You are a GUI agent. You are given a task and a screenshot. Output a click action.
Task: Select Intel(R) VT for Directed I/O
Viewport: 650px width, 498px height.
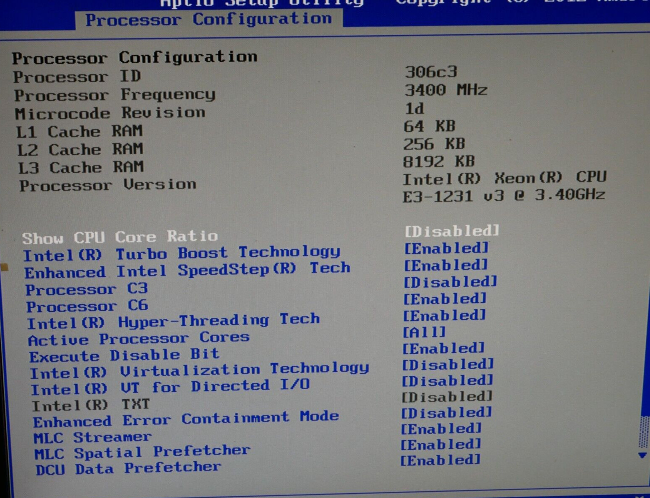click(x=170, y=387)
